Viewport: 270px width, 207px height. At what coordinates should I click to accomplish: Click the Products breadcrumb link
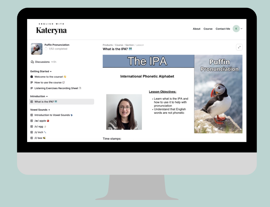click(x=108, y=45)
